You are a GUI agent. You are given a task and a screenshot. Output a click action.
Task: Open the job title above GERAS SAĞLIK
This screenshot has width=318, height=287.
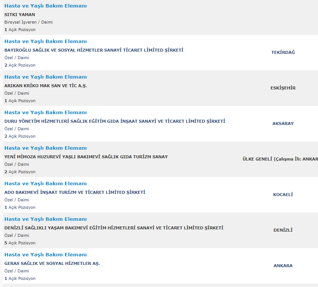(x=45, y=255)
